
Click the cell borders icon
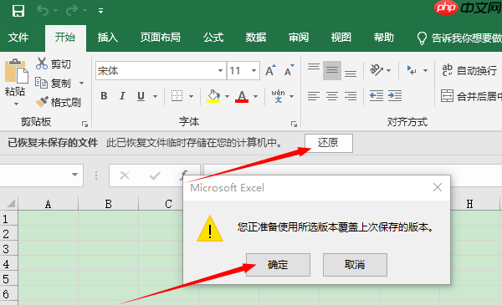pyautogui.click(x=177, y=96)
